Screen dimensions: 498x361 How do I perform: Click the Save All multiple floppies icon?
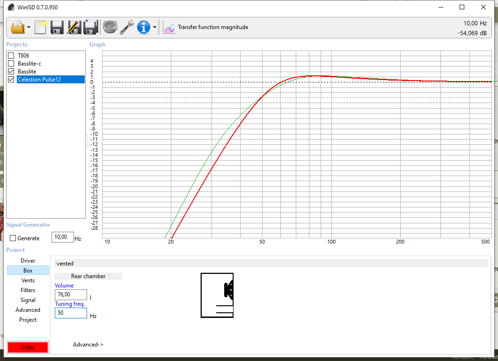pos(90,27)
